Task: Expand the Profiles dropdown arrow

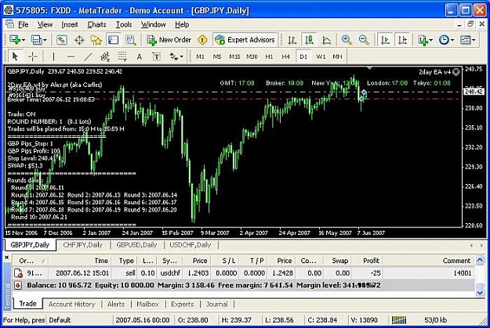Action: click(45, 40)
